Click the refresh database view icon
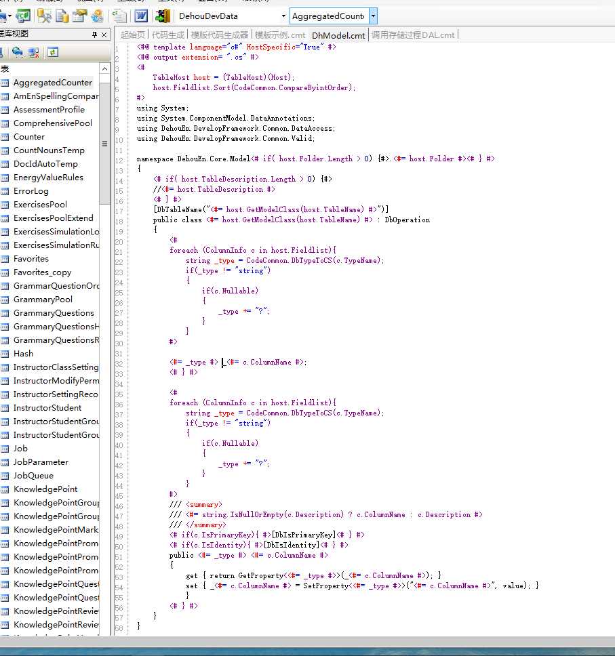 [x=53, y=52]
